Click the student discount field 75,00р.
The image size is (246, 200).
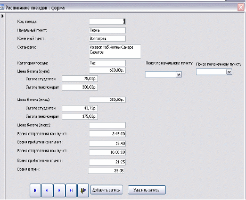pos(80,79)
